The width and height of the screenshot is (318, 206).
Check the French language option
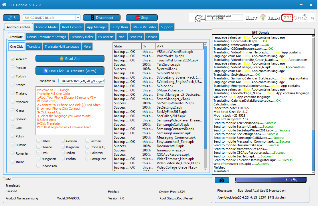coord(13,85)
